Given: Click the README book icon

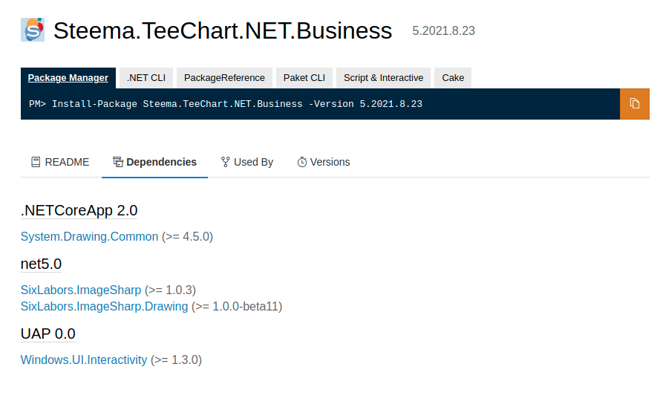Looking at the screenshot, I should [36, 162].
